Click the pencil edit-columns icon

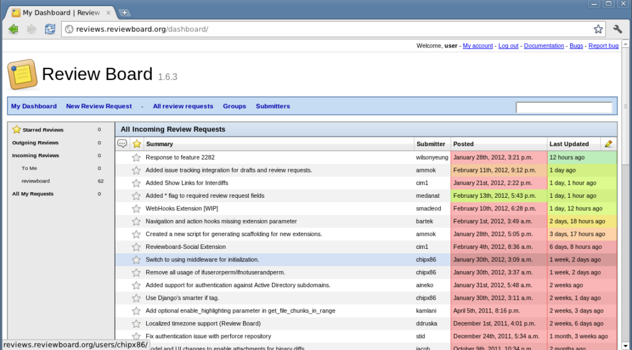[609, 144]
